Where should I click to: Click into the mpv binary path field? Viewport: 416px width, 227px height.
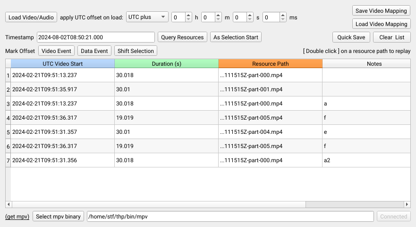point(230,217)
